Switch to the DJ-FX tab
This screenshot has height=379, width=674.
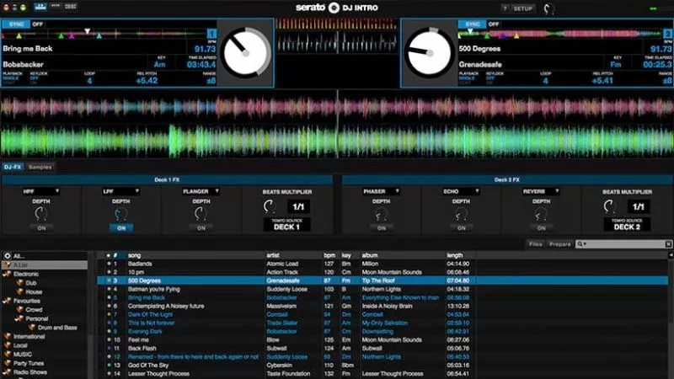[x=13, y=167]
